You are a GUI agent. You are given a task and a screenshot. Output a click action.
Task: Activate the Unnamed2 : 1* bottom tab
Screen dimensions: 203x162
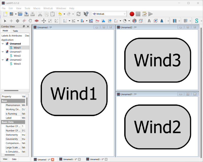pyautogui.click(x=97, y=159)
